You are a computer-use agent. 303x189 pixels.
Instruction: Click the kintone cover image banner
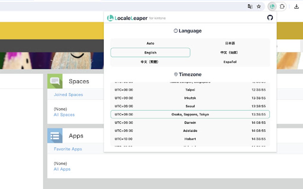tap(52, 60)
